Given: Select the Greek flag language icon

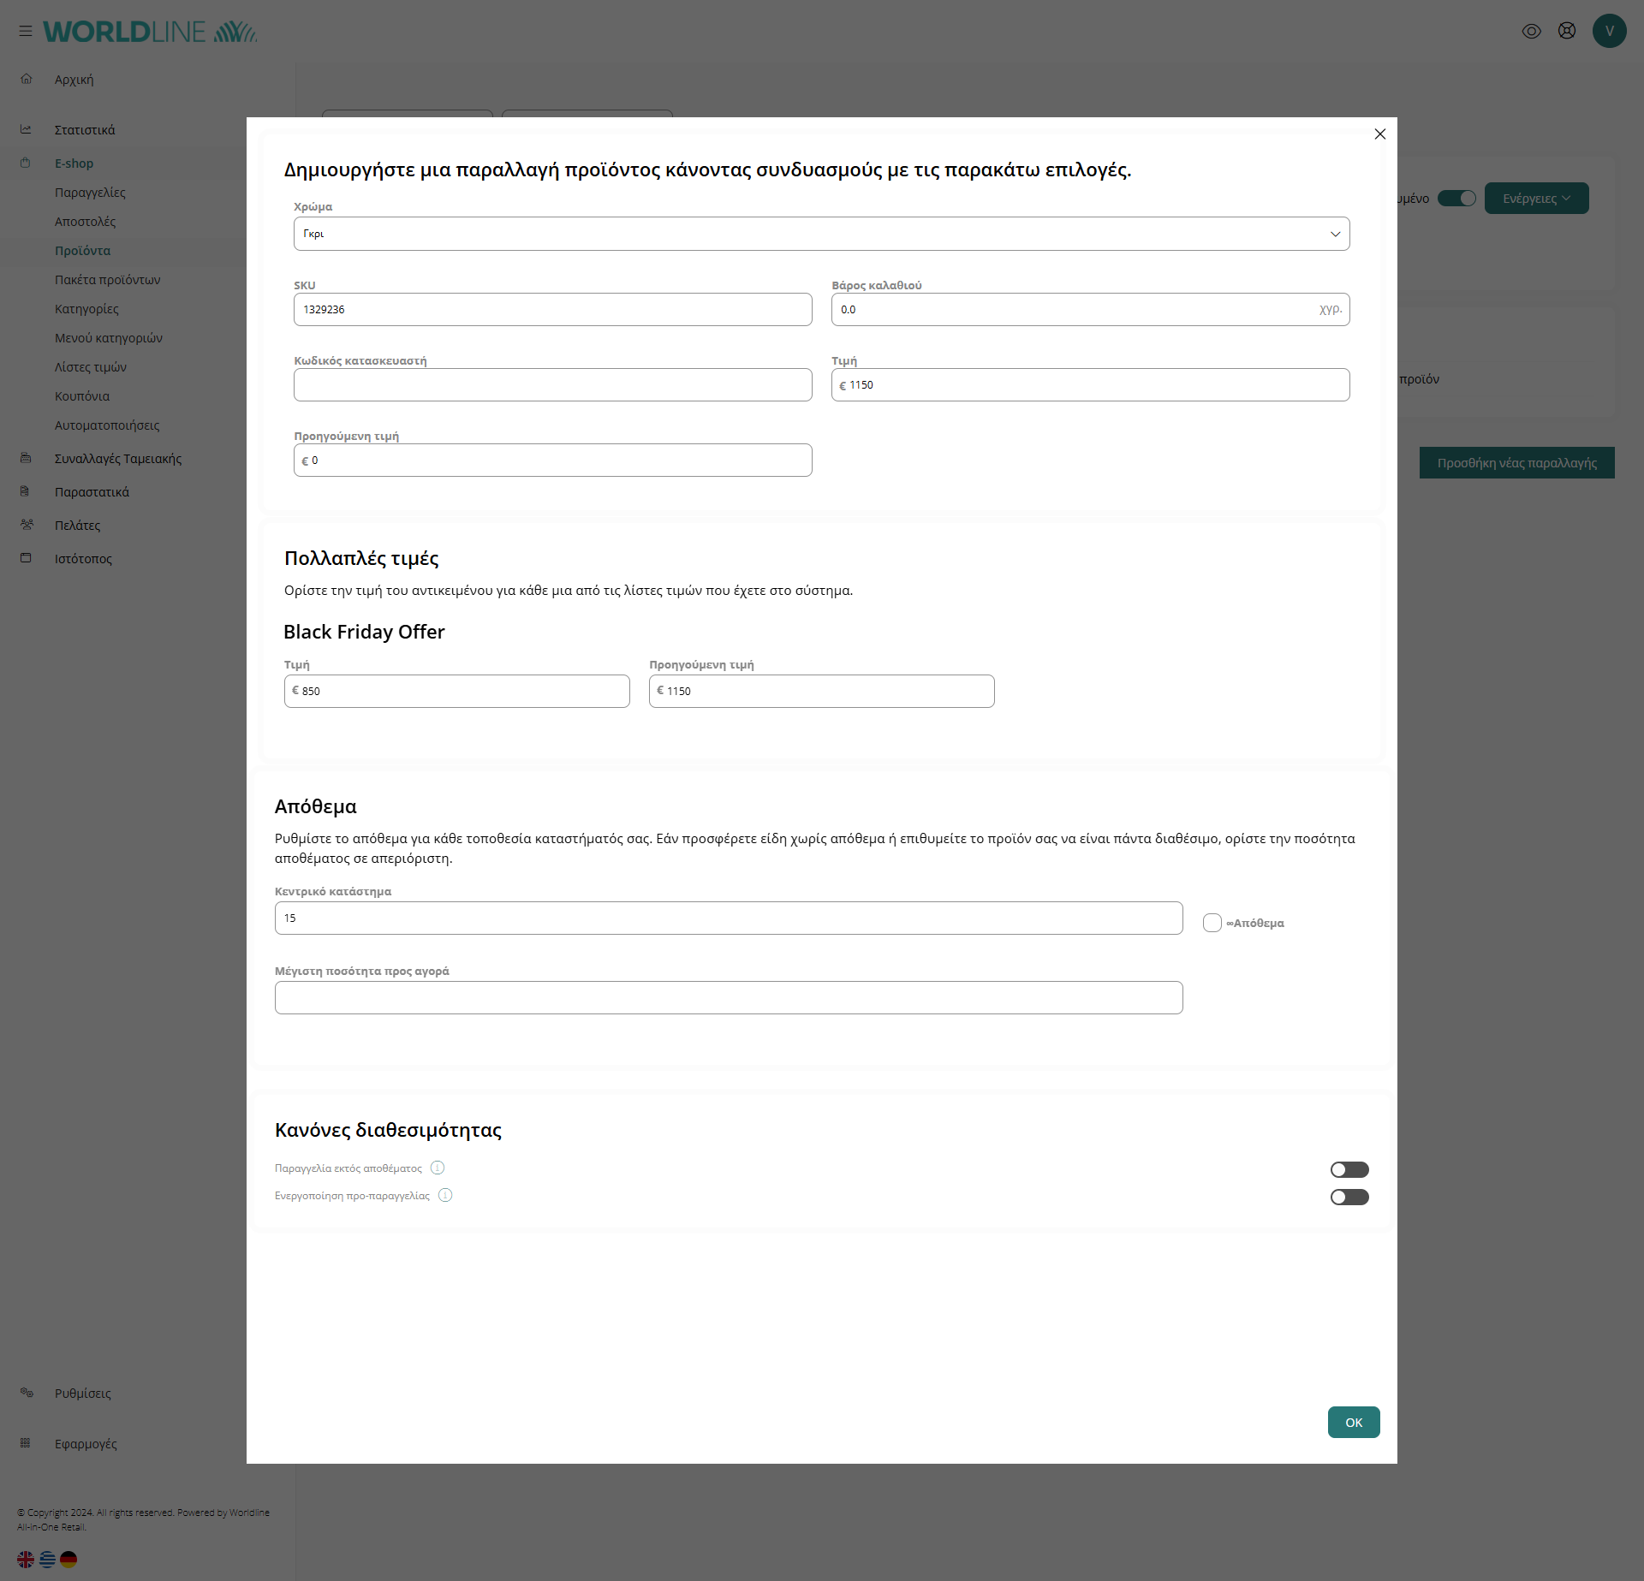Looking at the screenshot, I should 47,1559.
